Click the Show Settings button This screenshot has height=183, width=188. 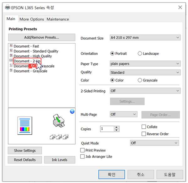pos(25,150)
